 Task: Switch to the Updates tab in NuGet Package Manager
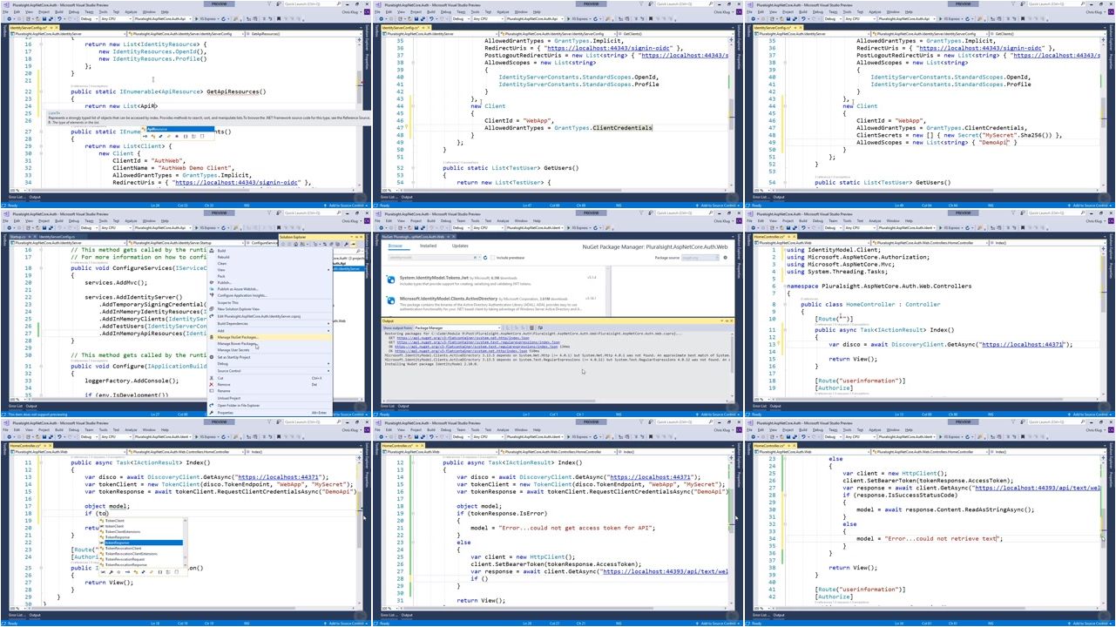[x=460, y=246]
